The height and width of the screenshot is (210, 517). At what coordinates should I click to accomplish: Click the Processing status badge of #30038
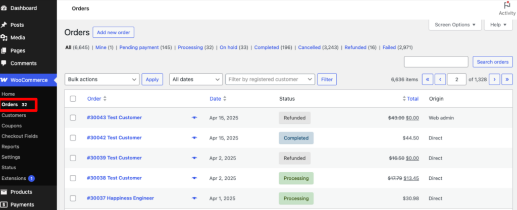(x=296, y=178)
